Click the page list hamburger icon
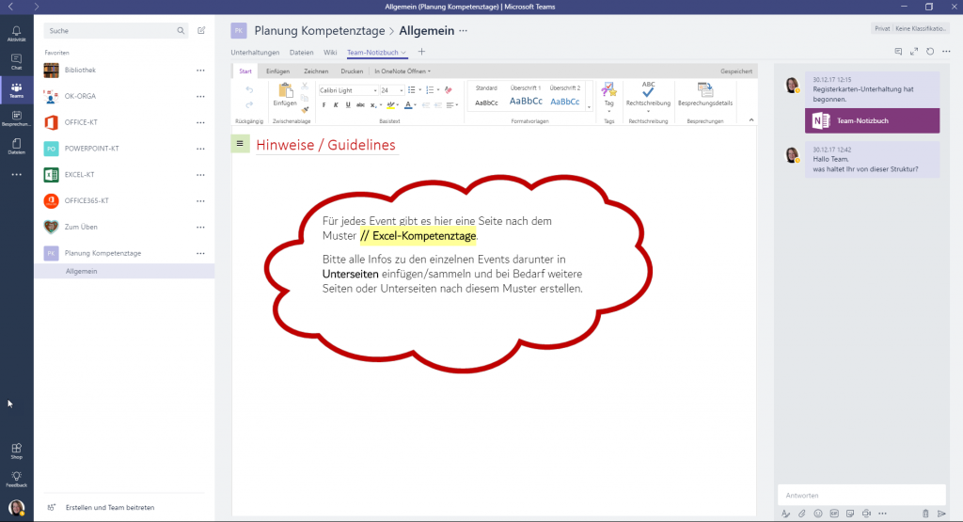The height and width of the screenshot is (522, 963). [240, 144]
